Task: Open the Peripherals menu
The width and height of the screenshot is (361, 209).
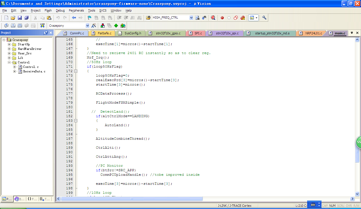Action: (x=76, y=10)
